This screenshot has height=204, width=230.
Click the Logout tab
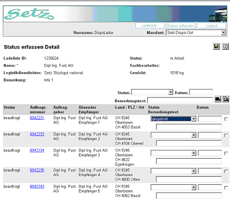pos(211,26)
